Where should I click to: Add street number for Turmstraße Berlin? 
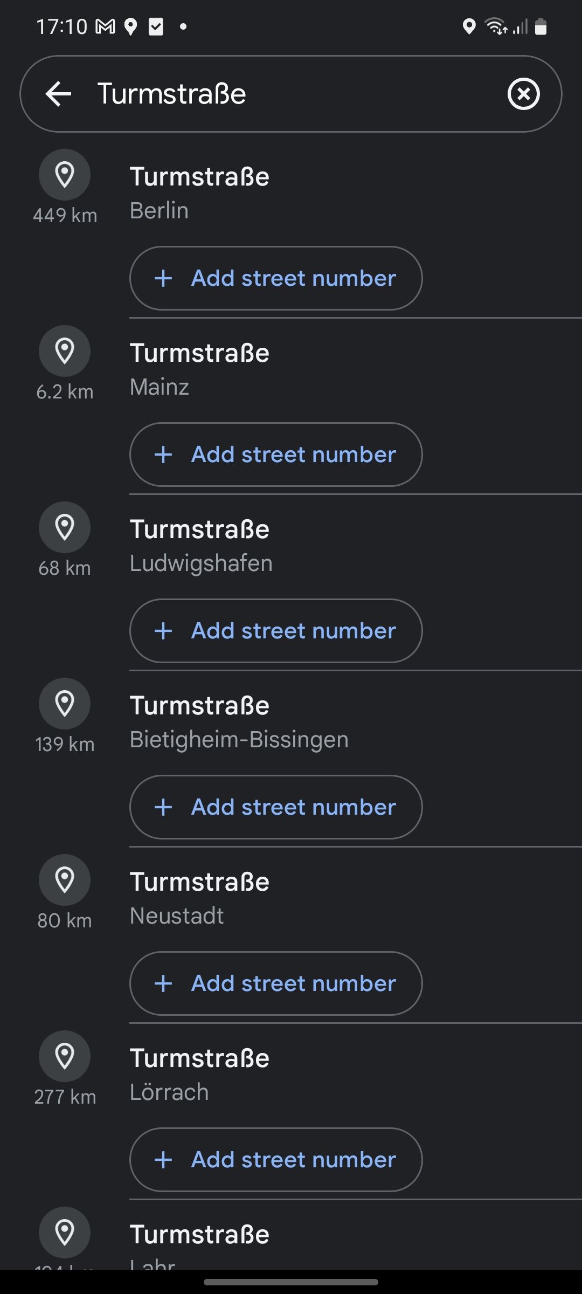276,278
